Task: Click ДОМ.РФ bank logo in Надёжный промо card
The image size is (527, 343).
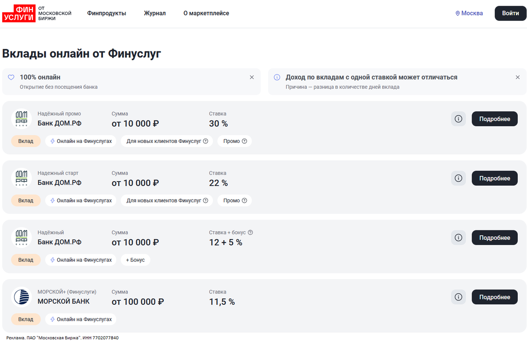Action: (21, 119)
